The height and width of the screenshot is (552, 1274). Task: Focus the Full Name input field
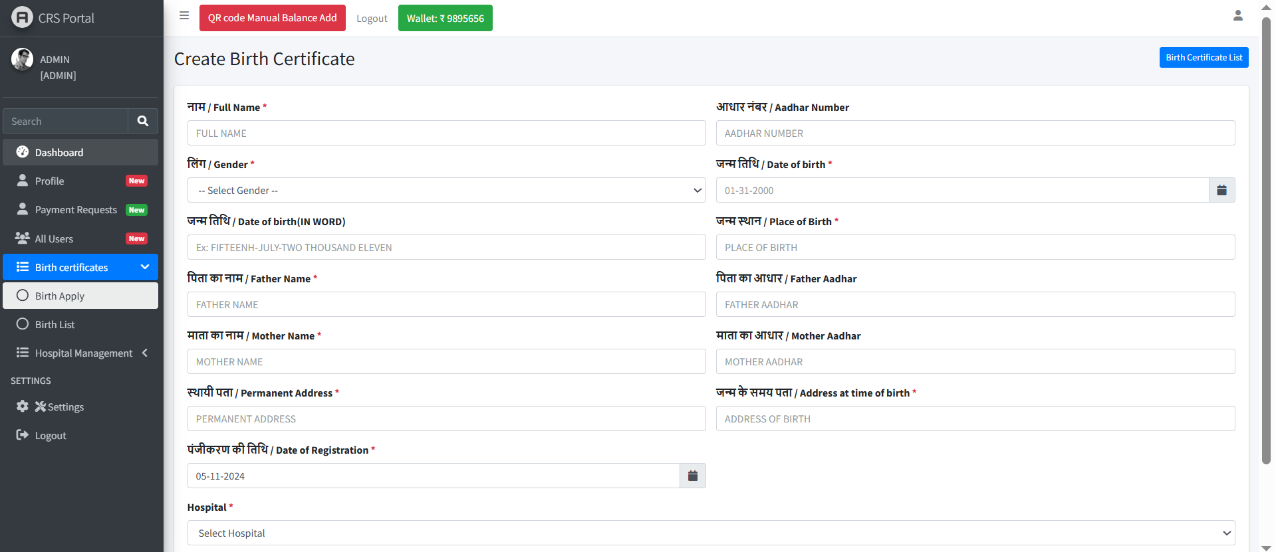pyautogui.click(x=446, y=134)
